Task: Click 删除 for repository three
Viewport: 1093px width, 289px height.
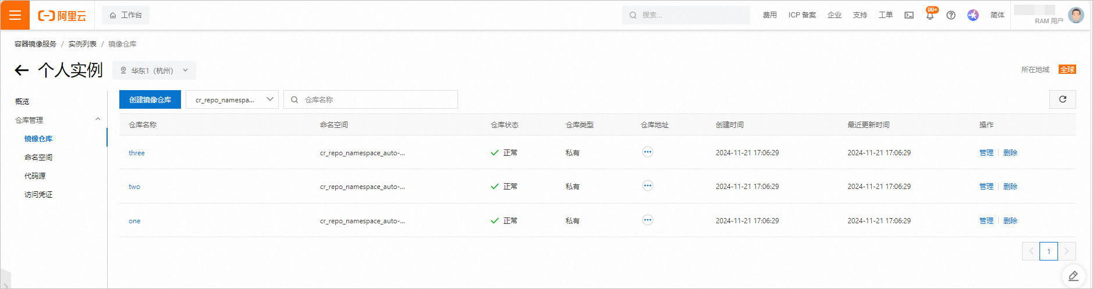Action: coord(1010,152)
